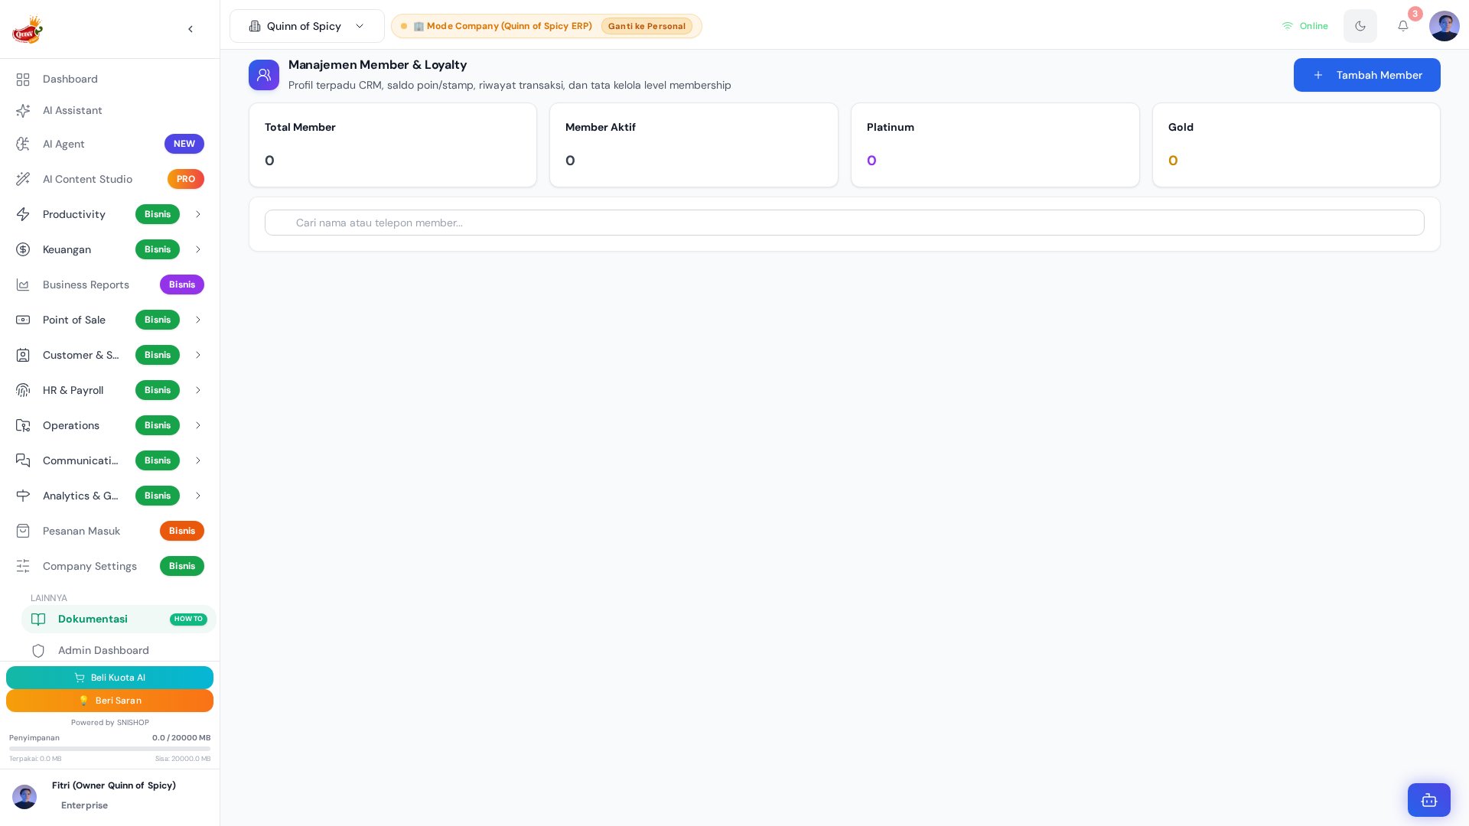
Task: Open Business Reports menu item
Action: pos(109,285)
